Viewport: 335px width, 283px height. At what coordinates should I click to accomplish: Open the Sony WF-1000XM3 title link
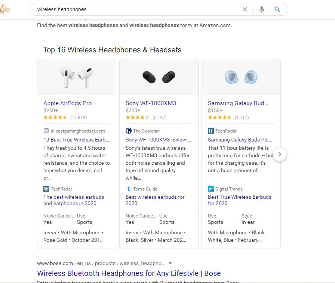pyautogui.click(x=151, y=103)
